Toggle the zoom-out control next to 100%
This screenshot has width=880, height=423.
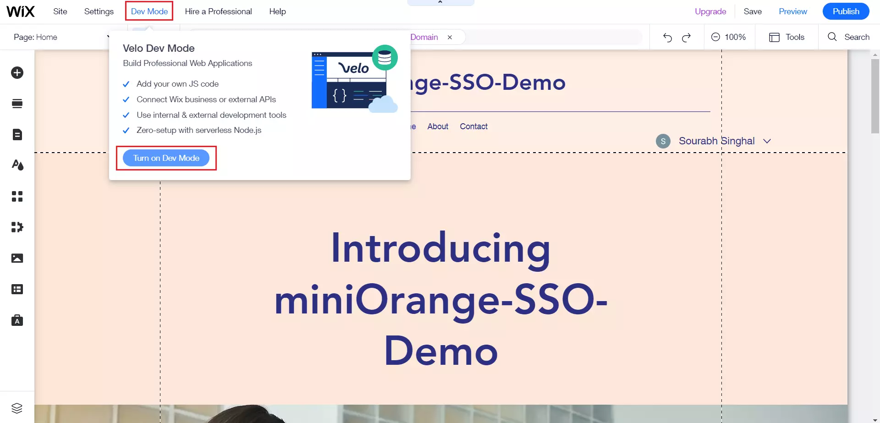[x=716, y=37]
